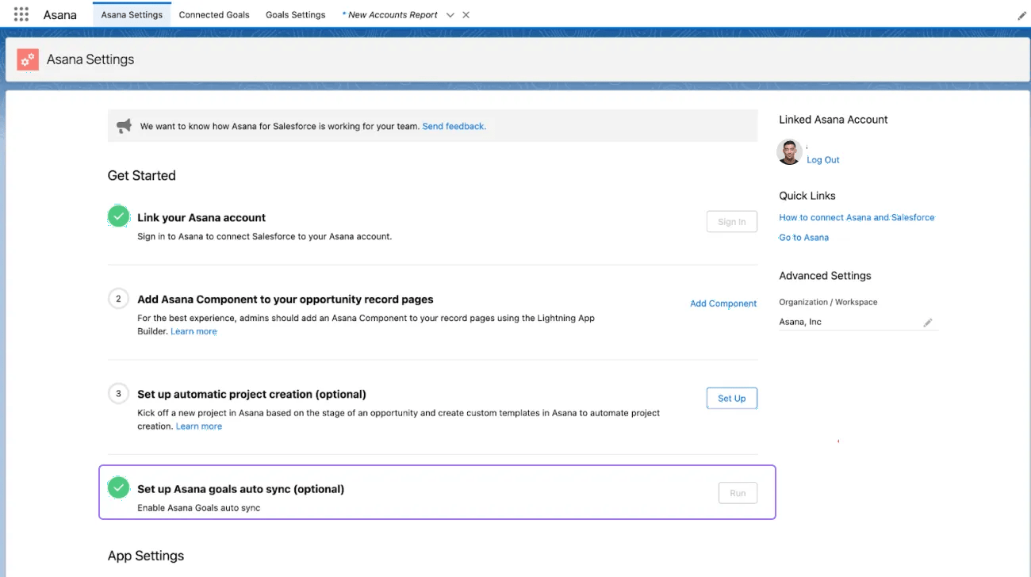Click the green checkmark on Link your Asana account
Viewport: 1031px width, 577px height.
click(x=117, y=216)
